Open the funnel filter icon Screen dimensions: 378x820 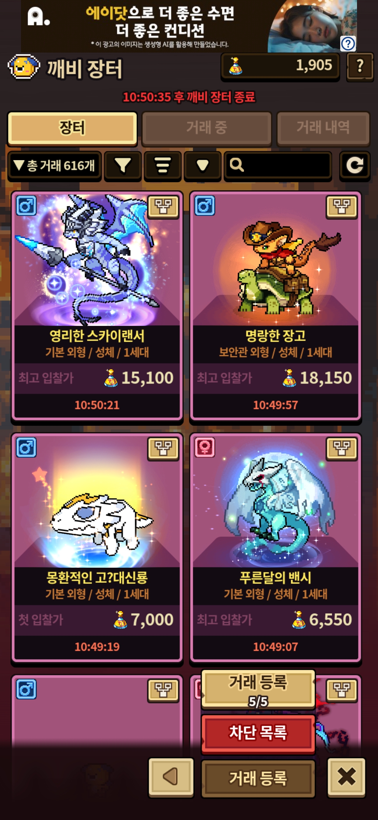tap(123, 165)
